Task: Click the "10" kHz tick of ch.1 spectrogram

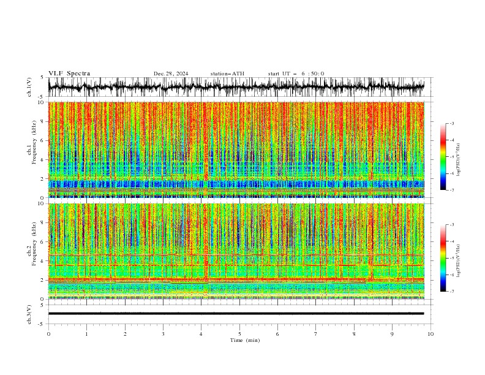Action: tap(42, 102)
